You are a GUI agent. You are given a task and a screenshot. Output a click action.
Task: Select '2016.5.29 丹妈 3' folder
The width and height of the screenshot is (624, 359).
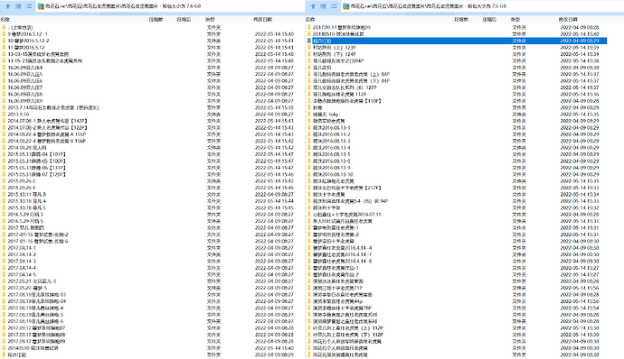click(x=25, y=214)
